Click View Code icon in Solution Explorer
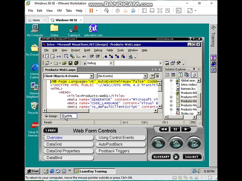Screen dimensions: 242x181 point(167,75)
